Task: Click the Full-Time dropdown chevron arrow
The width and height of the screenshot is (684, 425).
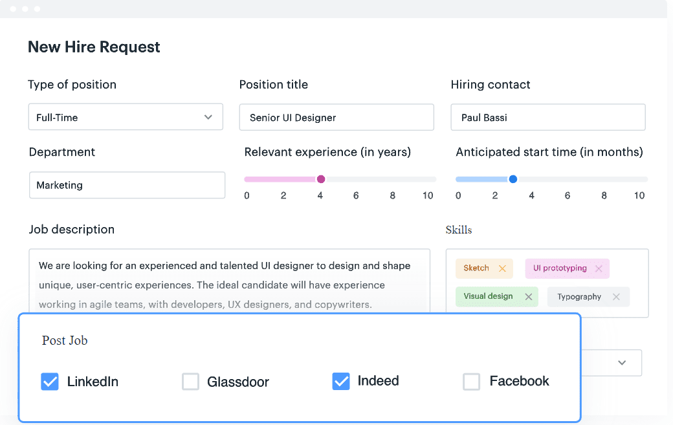Action: (208, 117)
